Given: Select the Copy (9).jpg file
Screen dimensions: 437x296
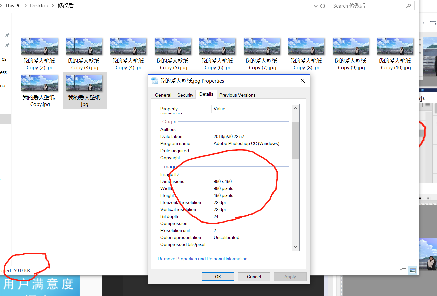Looking at the screenshot, I should point(351,54).
